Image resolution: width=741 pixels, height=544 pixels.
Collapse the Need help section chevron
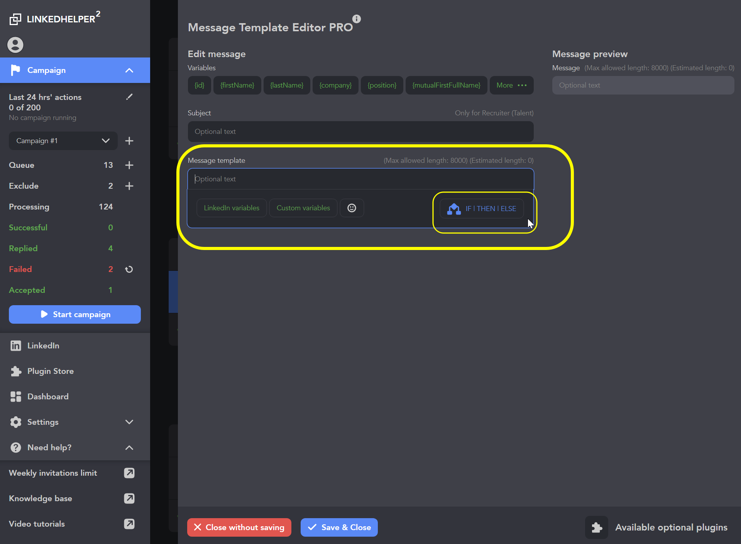[x=129, y=448]
